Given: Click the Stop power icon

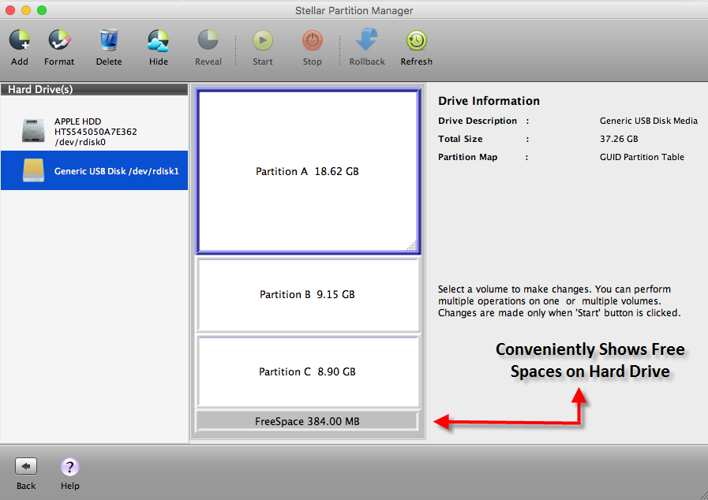Looking at the screenshot, I should 313,40.
